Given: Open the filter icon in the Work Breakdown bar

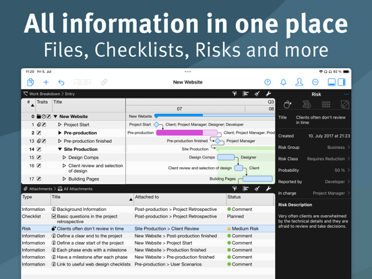Looking at the screenshot, I should click(235, 94).
